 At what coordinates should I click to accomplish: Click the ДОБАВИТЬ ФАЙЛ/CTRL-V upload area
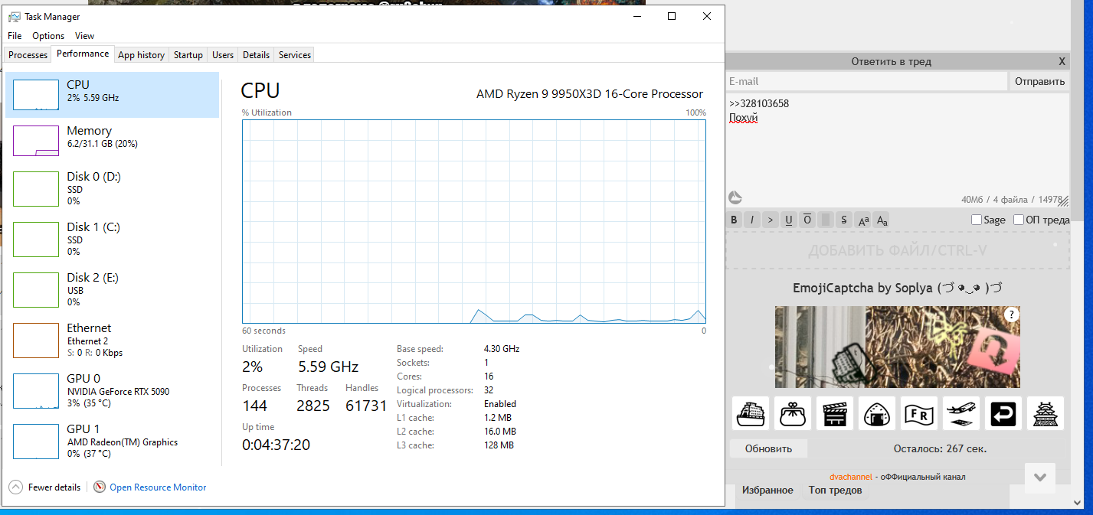tap(898, 251)
